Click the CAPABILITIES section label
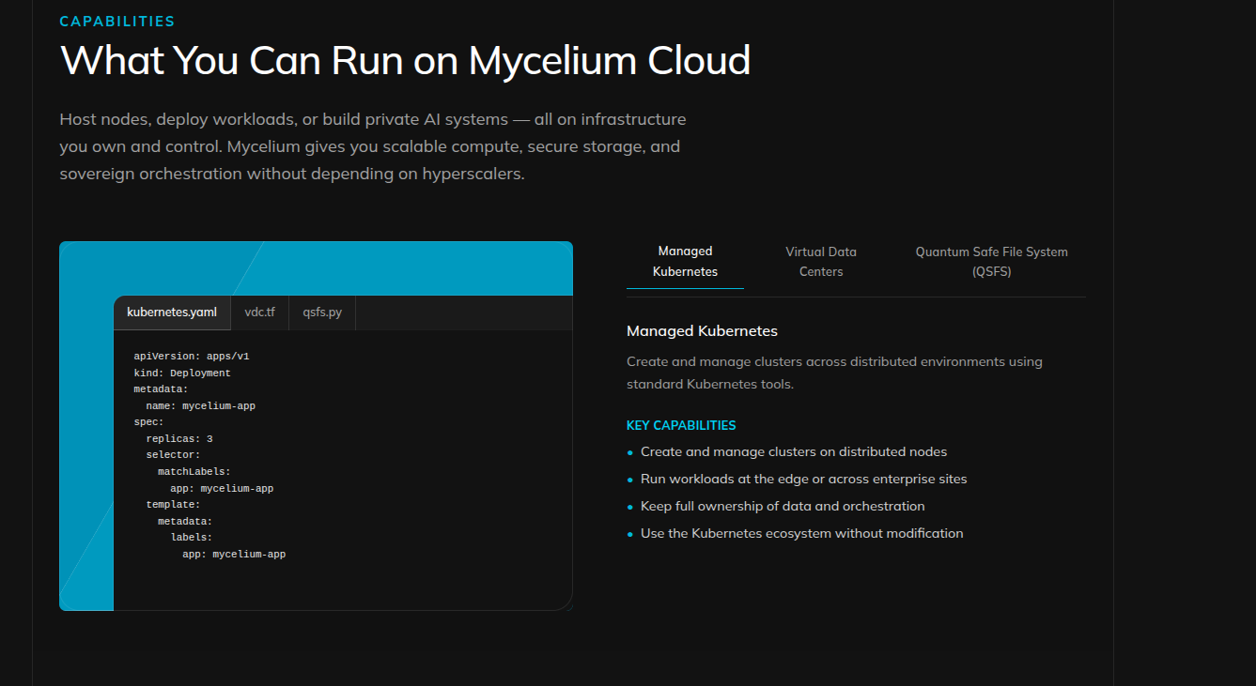This screenshot has height=686, width=1256. tap(117, 22)
